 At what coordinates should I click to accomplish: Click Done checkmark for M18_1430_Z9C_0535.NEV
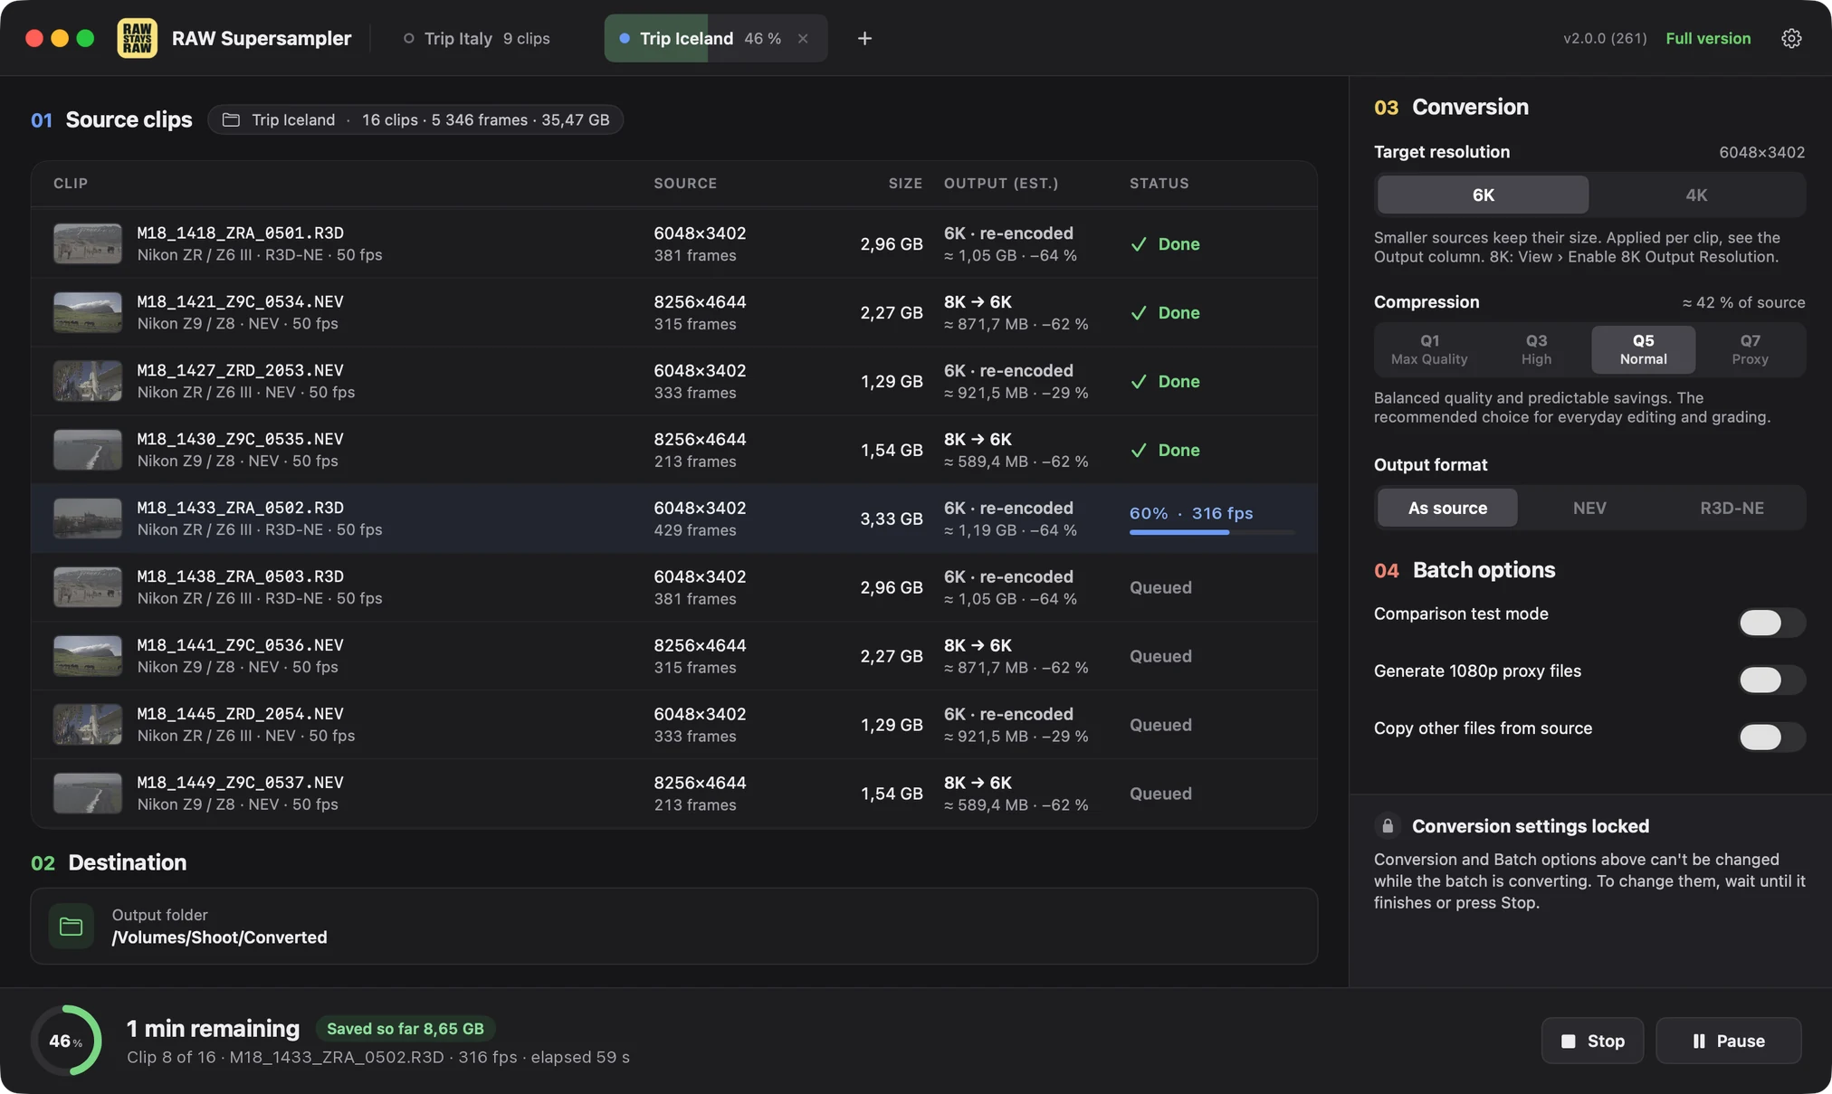pos(1139,451)
